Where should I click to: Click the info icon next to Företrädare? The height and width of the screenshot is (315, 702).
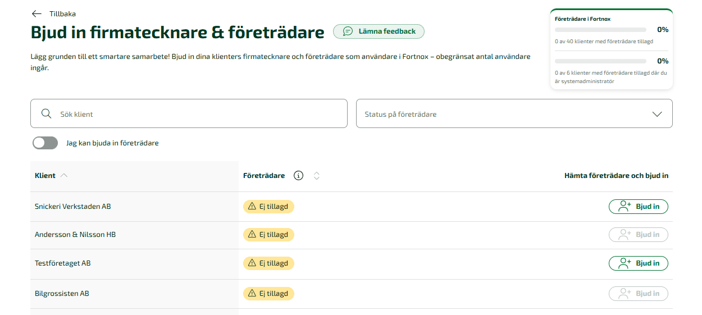pyautogui.click(x=299, y=176)
